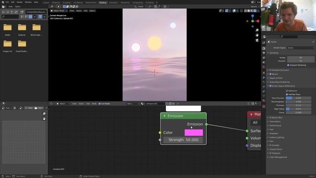Go to parent directory in file browser

[x=12, y=12]
